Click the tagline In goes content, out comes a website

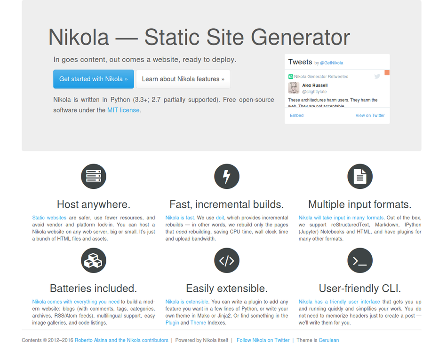(145, 60)
